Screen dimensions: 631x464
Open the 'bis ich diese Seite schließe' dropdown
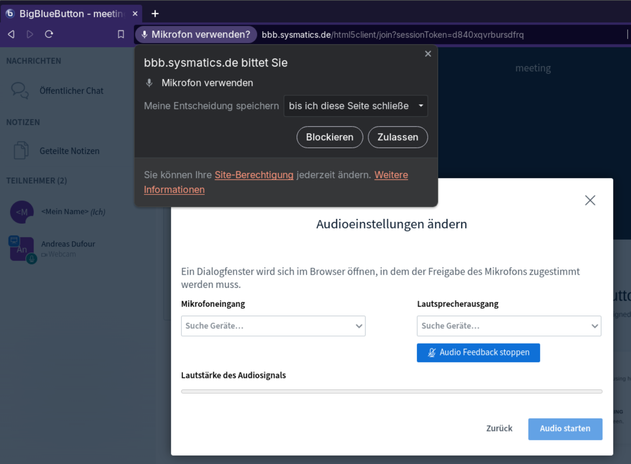pyautogui.click(x=356, y=106)
